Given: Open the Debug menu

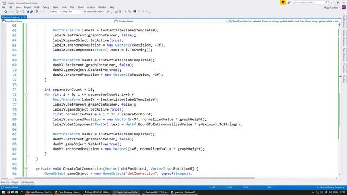Looking at the screenshot, I should [x=46, y=7].
